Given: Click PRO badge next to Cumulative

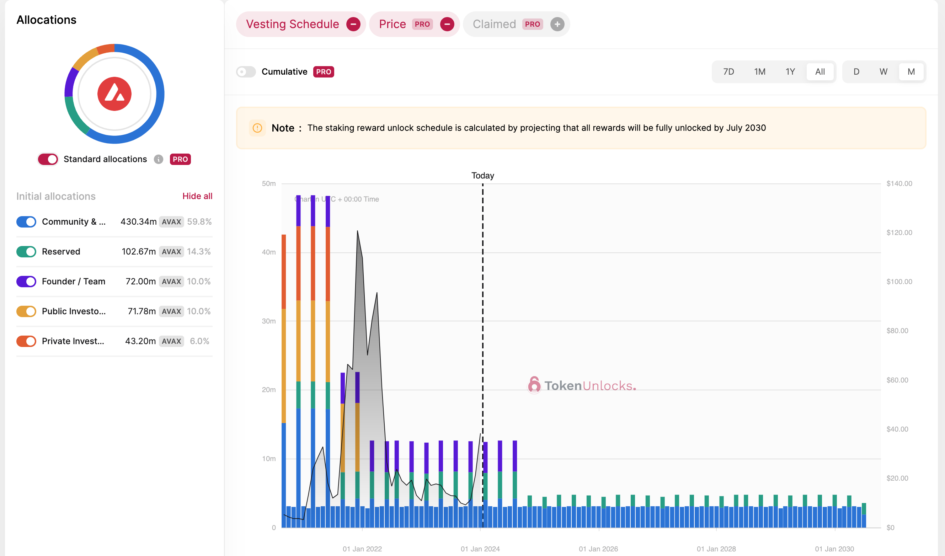Looking at the screenshot, I should (x=323, y=71).
